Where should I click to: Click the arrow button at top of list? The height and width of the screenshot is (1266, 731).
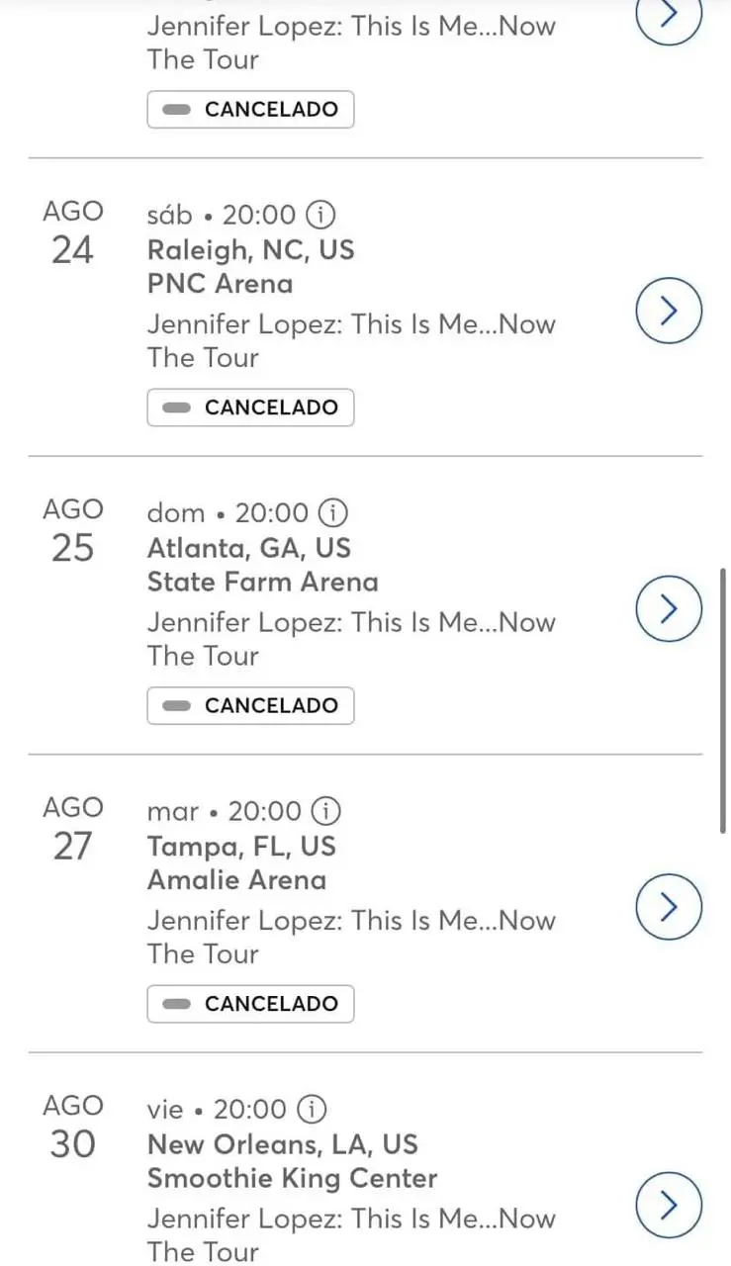668,15
